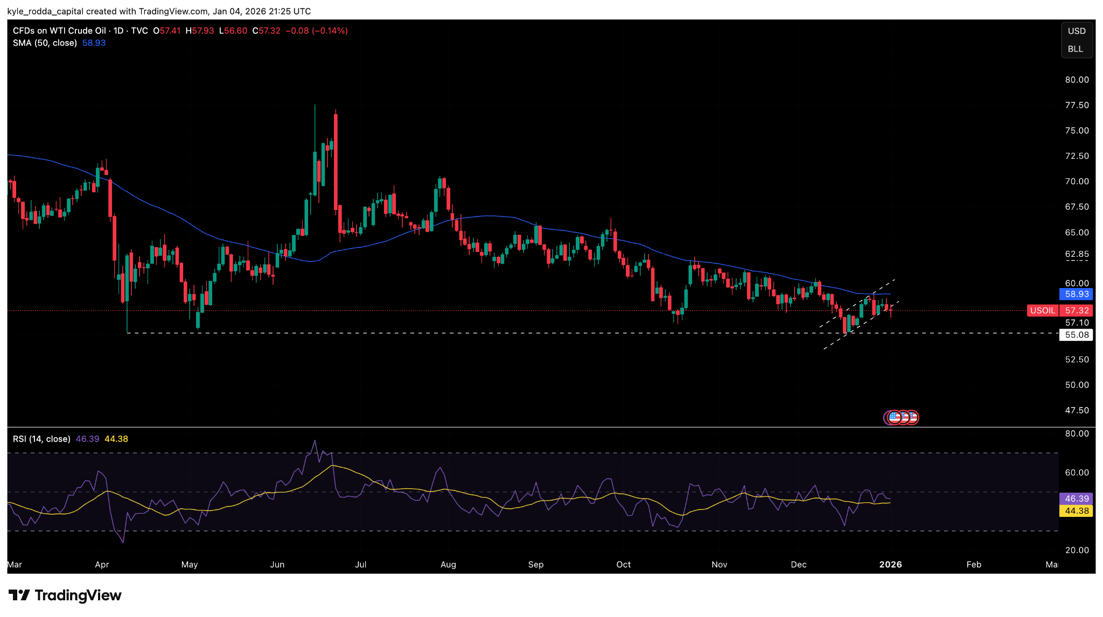
Task: Click the purple 46.39 RSI axis label
Action: 1077,499
